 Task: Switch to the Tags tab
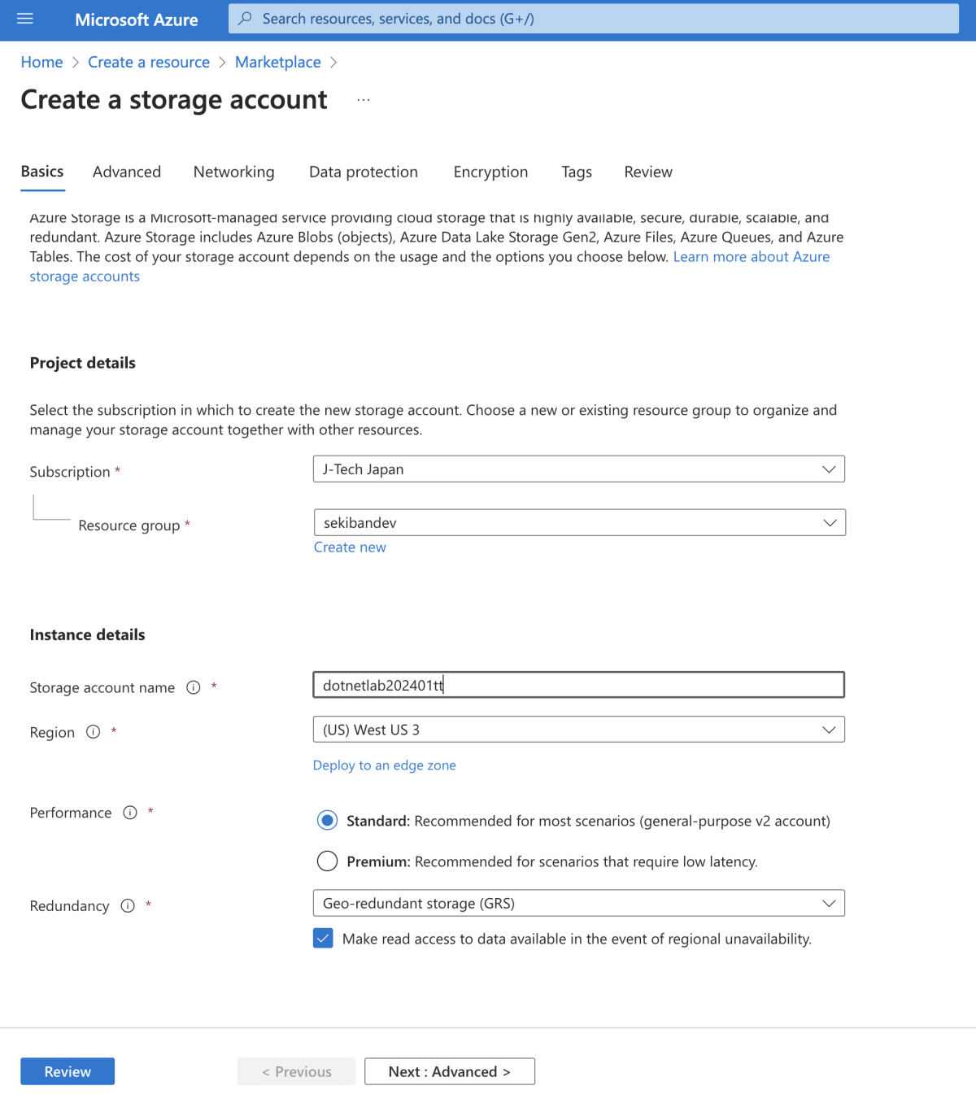pos(577,172)
